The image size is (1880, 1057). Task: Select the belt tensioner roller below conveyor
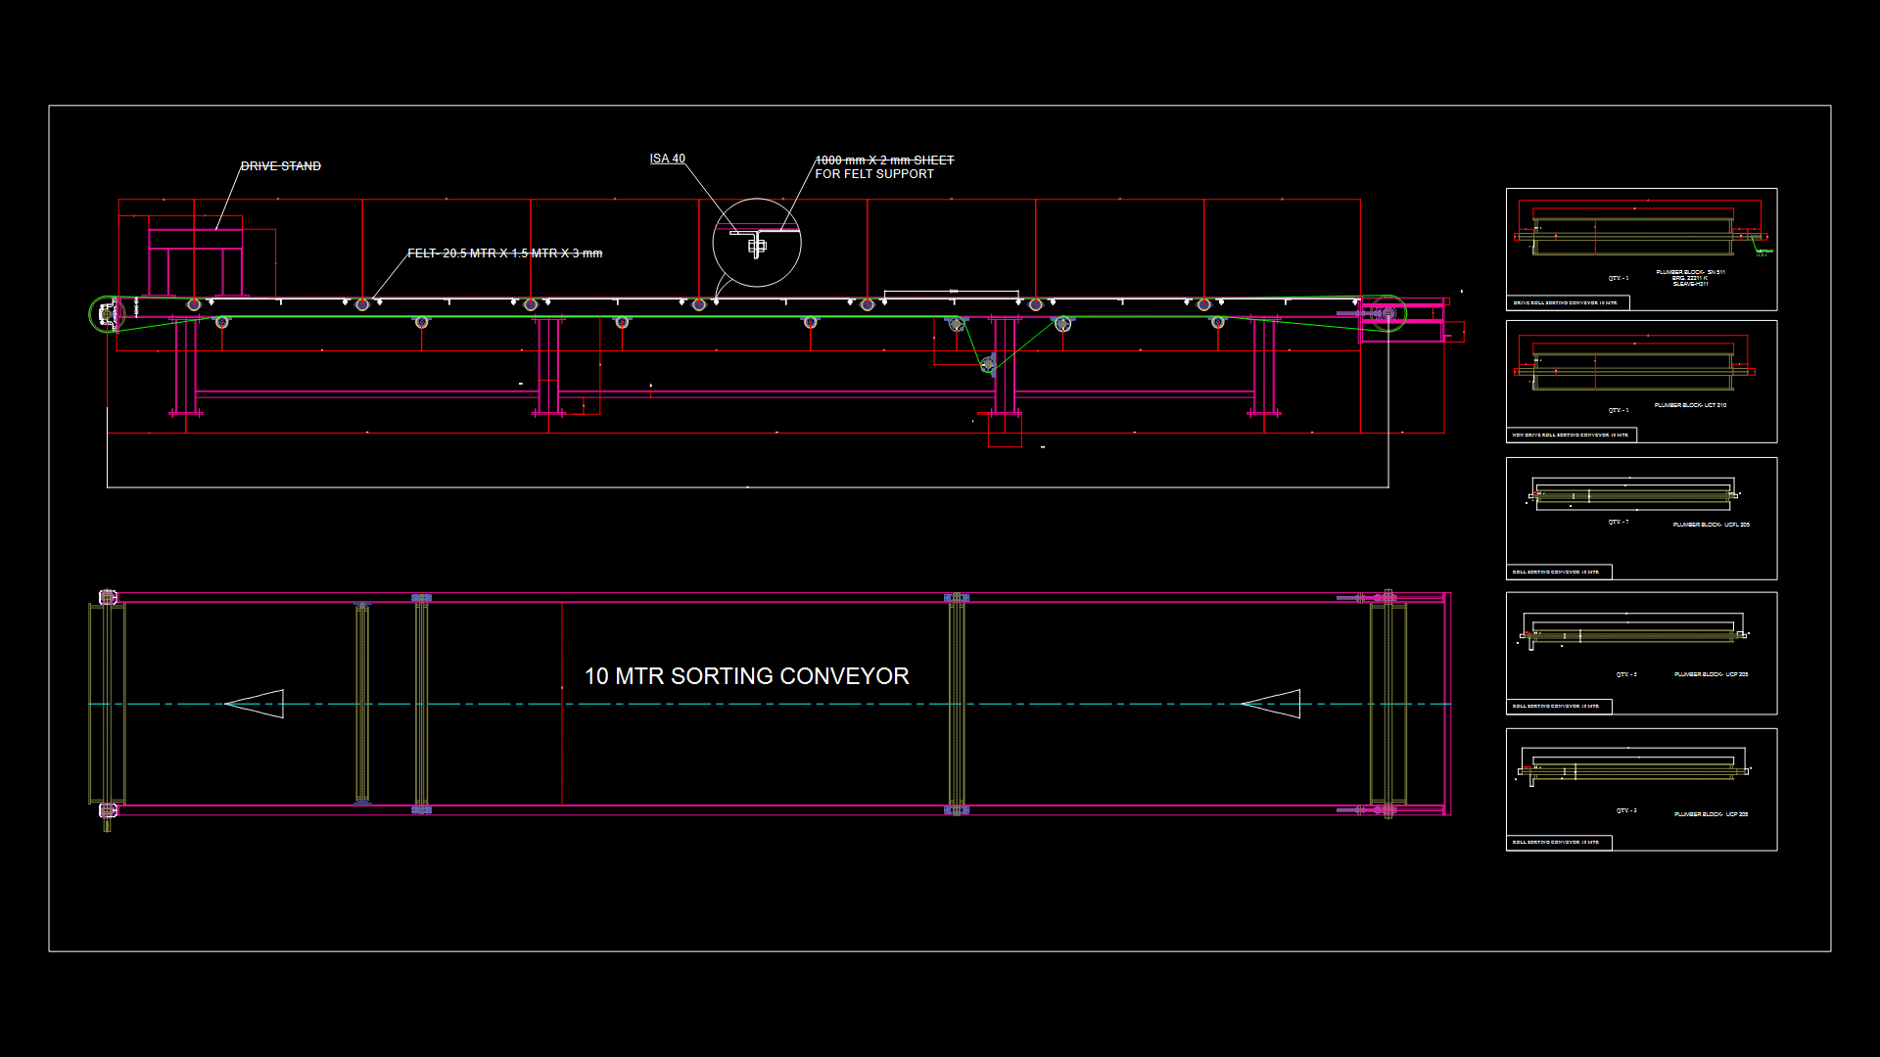pyautogui.click(x=988, y=365)
